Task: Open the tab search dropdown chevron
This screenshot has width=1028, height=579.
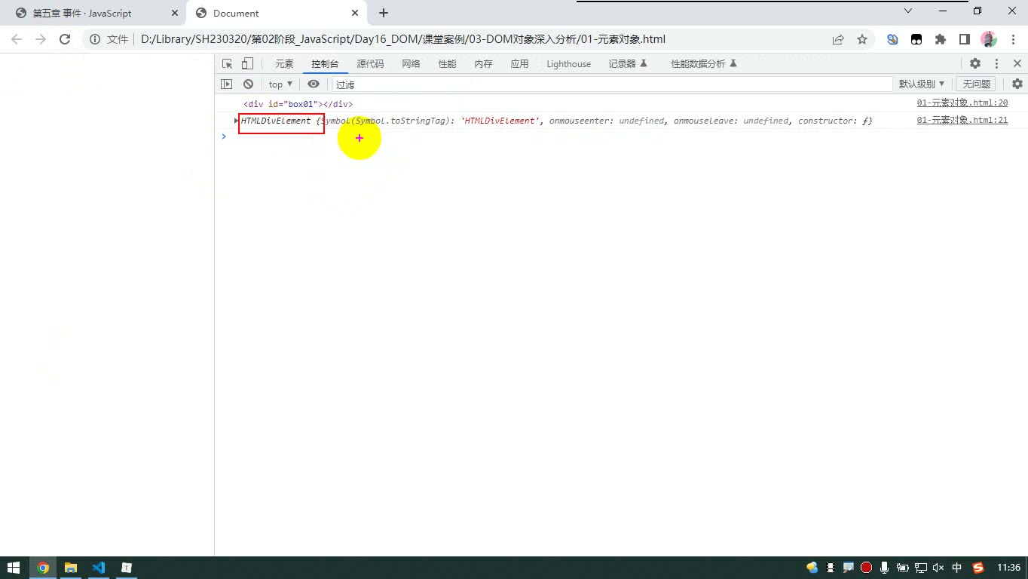Action: 908,11
